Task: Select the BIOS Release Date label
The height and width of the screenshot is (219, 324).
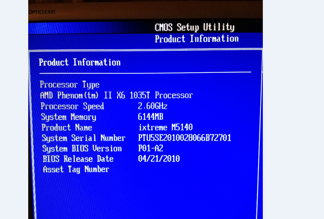Action: pos(78,159)
